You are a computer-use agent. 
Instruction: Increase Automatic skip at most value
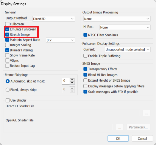[x=72, y=80]
